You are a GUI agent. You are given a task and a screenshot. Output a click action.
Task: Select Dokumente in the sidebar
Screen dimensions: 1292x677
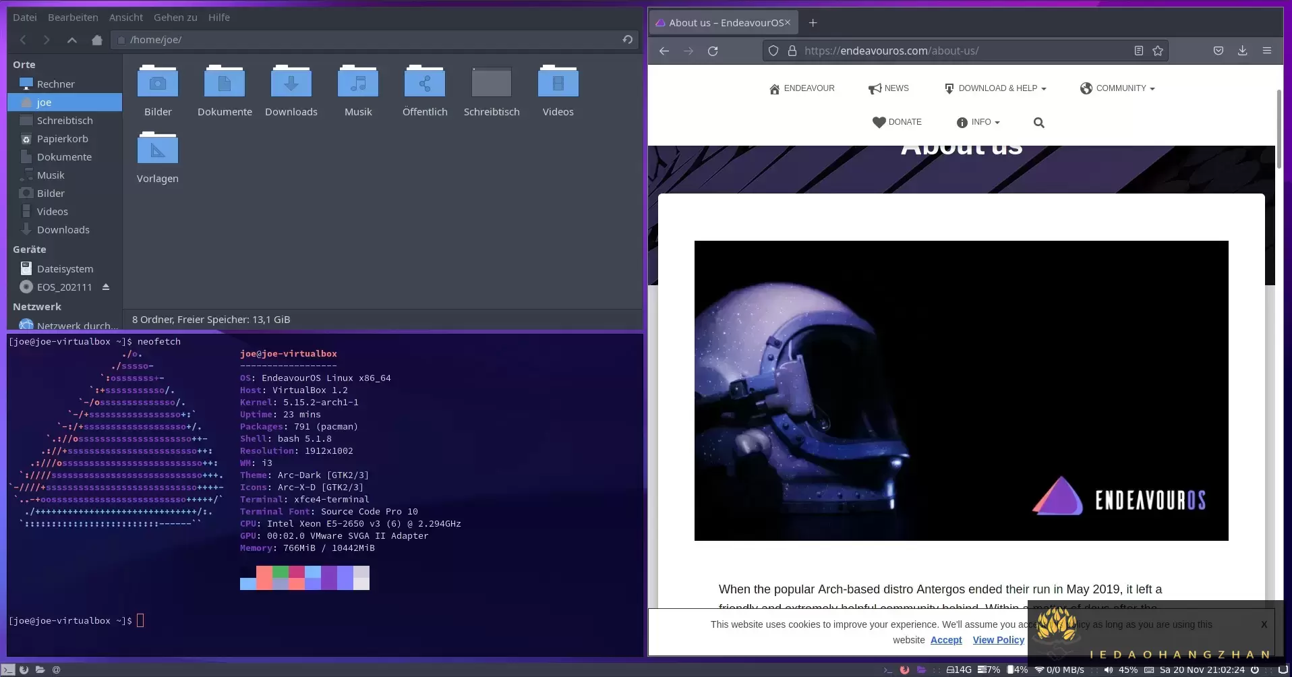coord(65,157)
